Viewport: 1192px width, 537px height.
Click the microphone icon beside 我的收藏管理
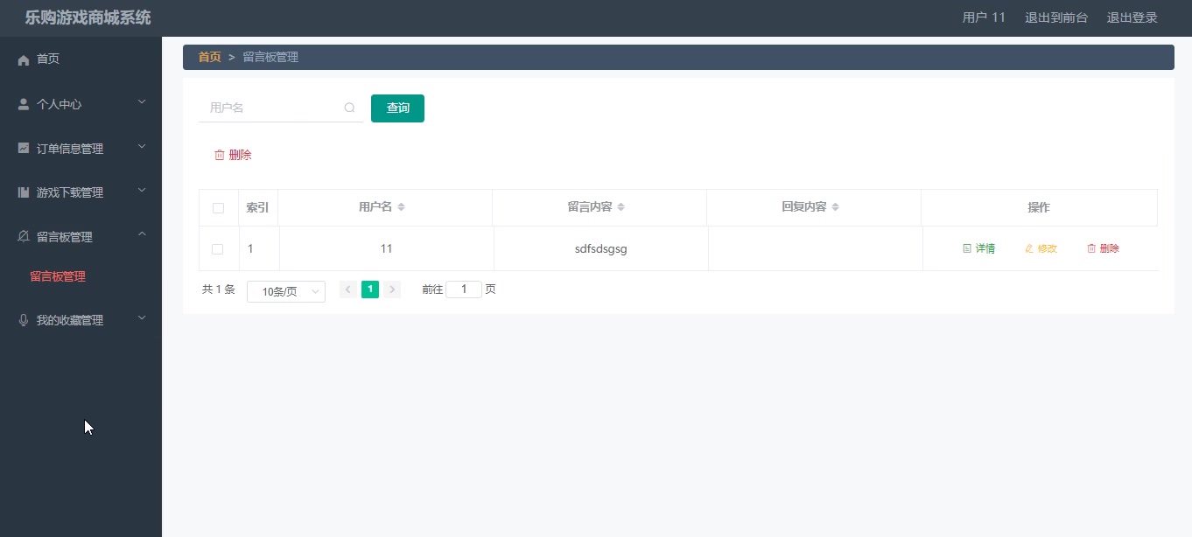(x=24, y=320)
